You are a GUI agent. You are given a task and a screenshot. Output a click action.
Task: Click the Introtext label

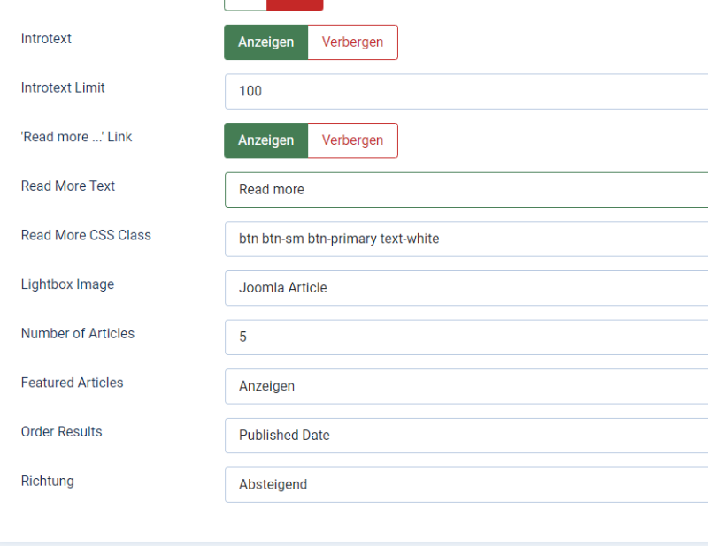click(46, 39)
